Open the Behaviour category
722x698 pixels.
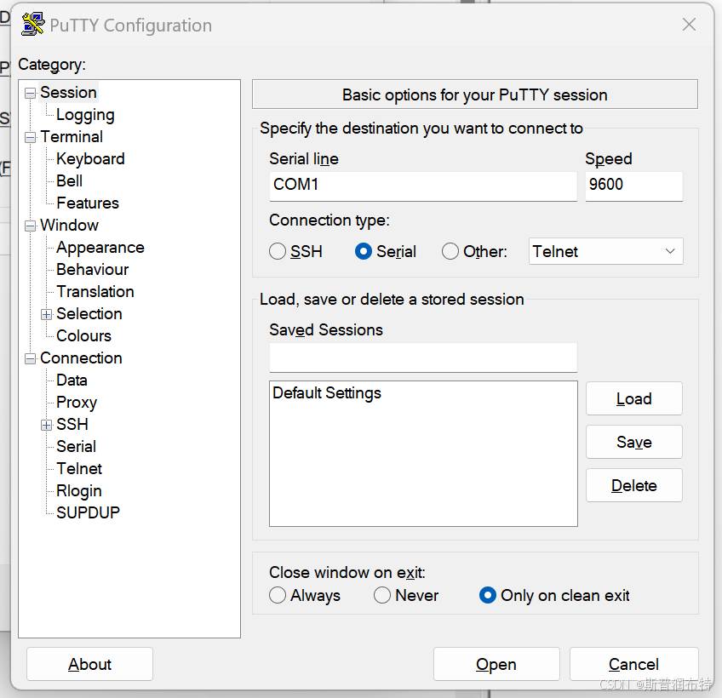coord(92,269)
